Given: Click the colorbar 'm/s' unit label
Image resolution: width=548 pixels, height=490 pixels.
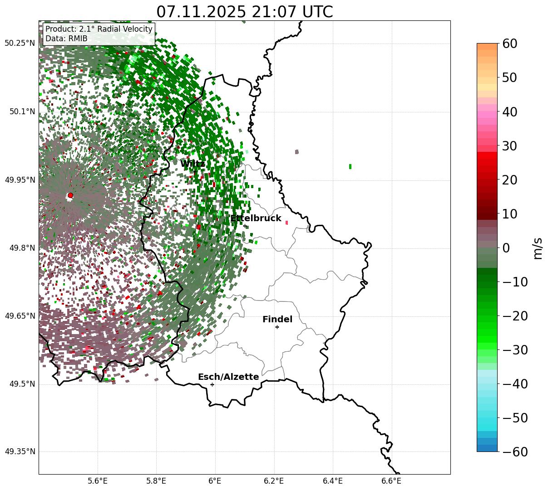Looking at the screenshot, I should point(538,247).
